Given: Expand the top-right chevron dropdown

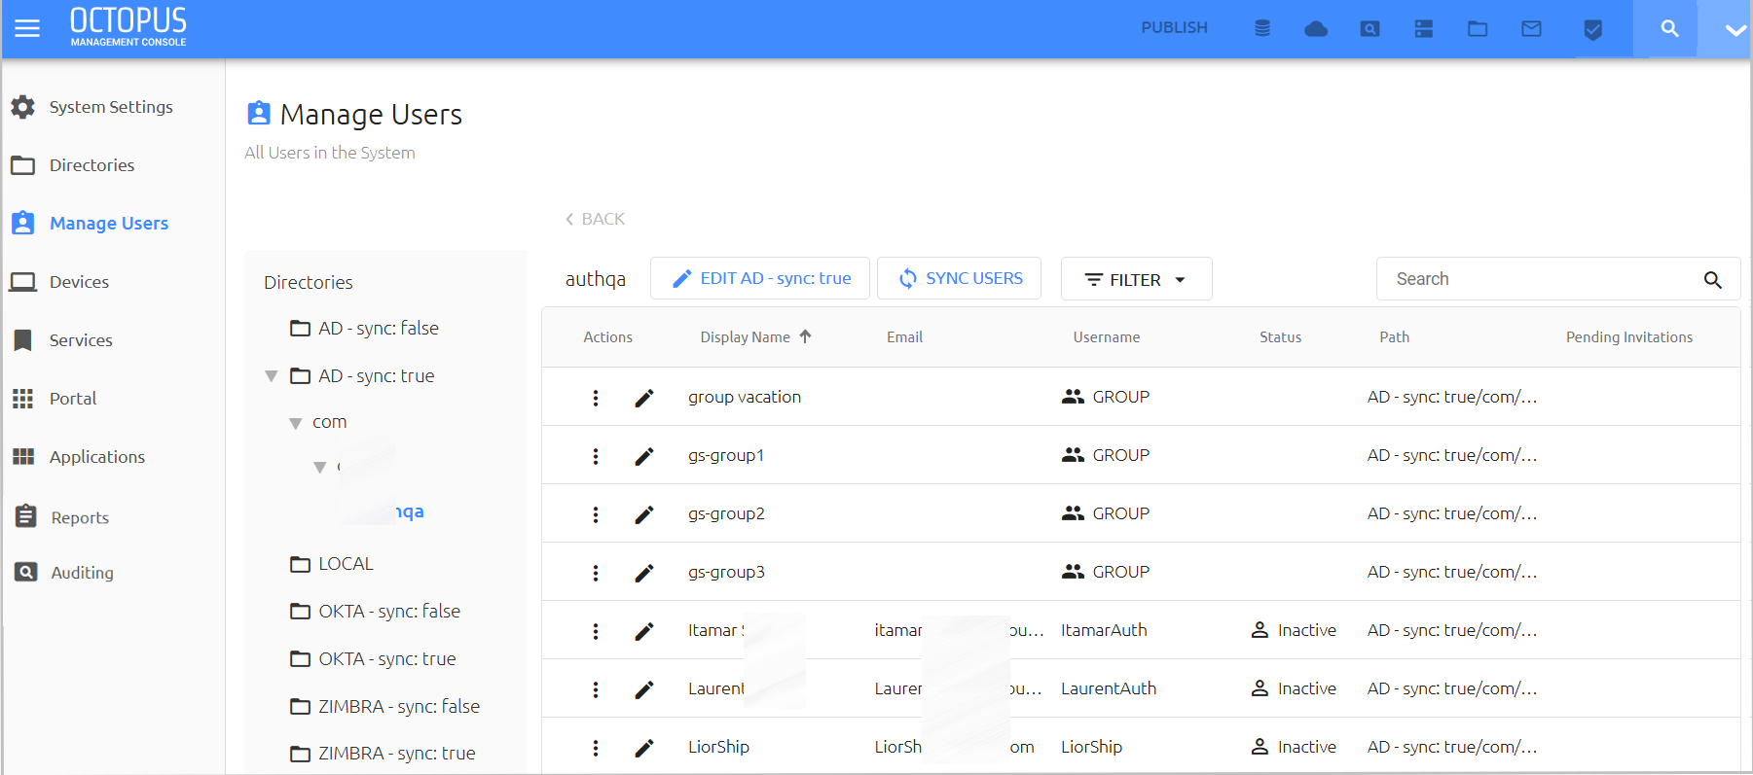Looking at the screenshot, I should [1735, 30].
